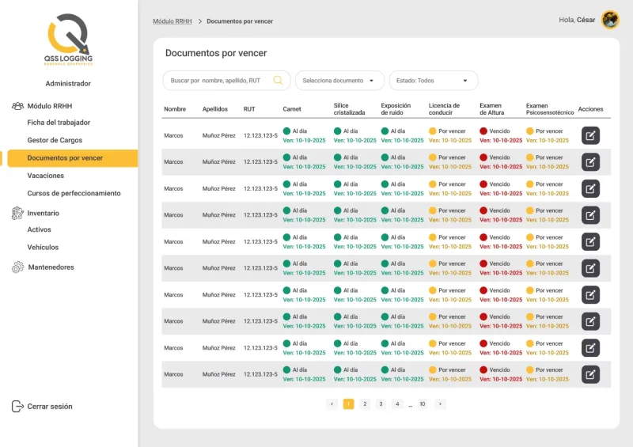Click the Apellidos column header

click(x=214, y=109)
